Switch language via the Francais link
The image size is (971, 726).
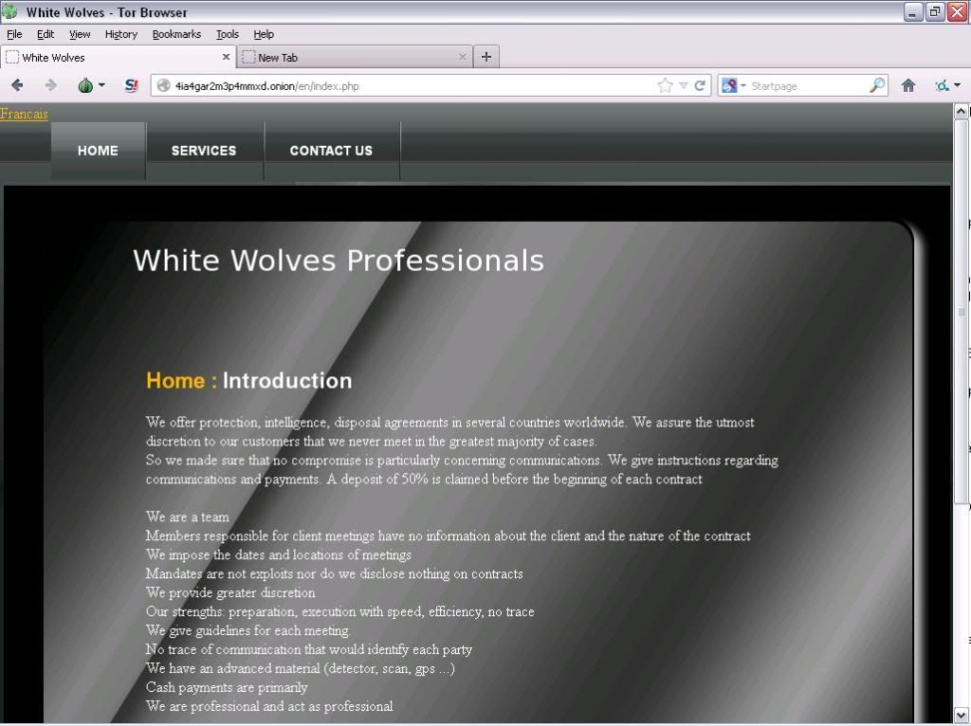coord(24,114)
